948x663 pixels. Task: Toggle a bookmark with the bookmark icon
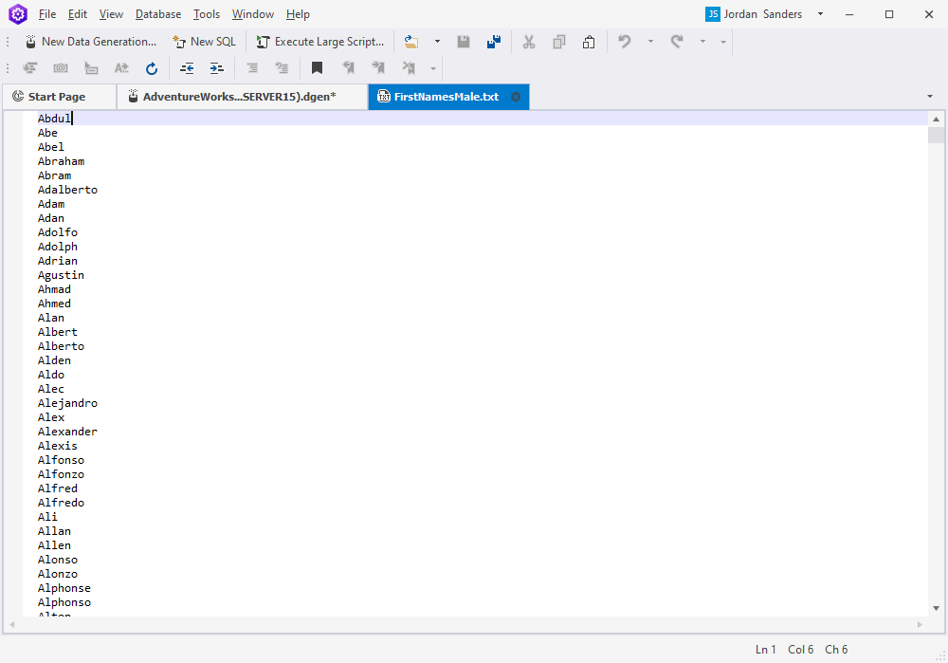[x=317, y=68]
